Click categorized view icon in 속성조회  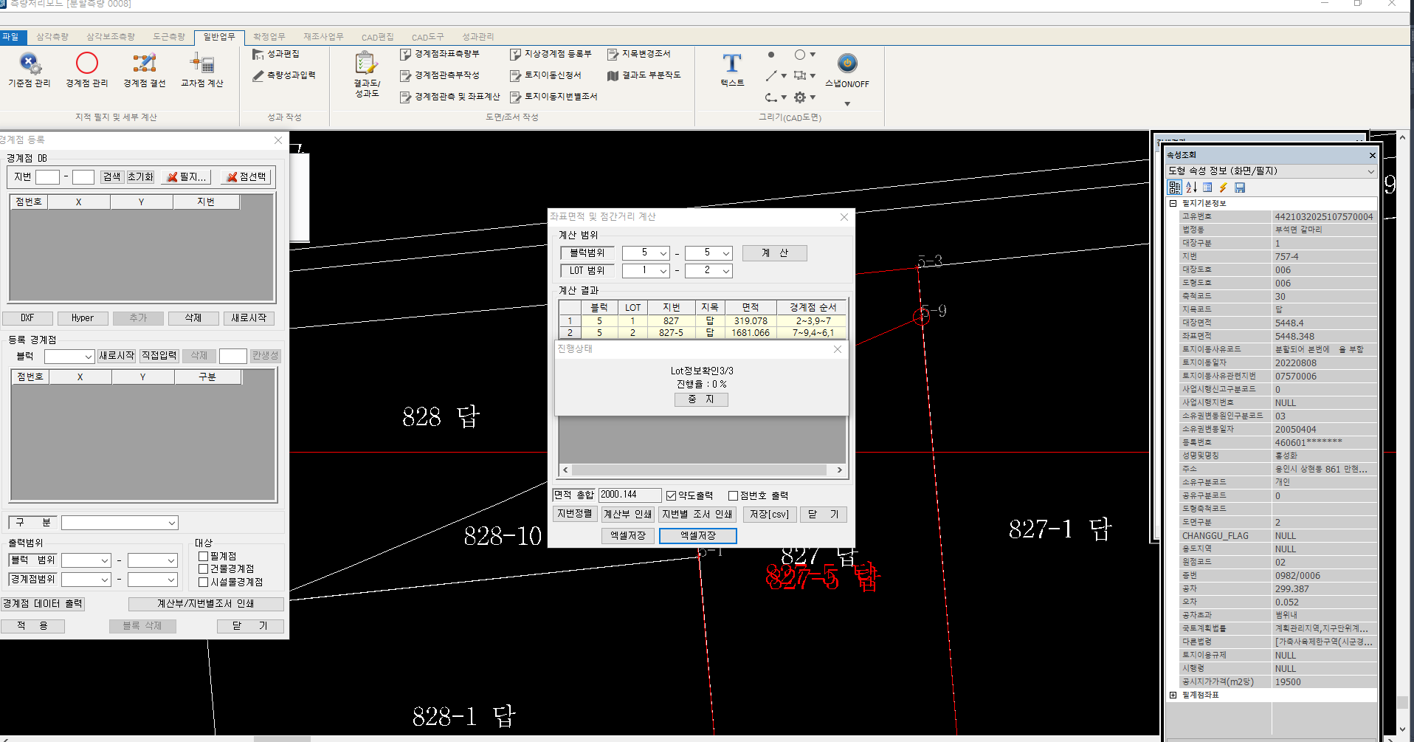coord(1174,188)
